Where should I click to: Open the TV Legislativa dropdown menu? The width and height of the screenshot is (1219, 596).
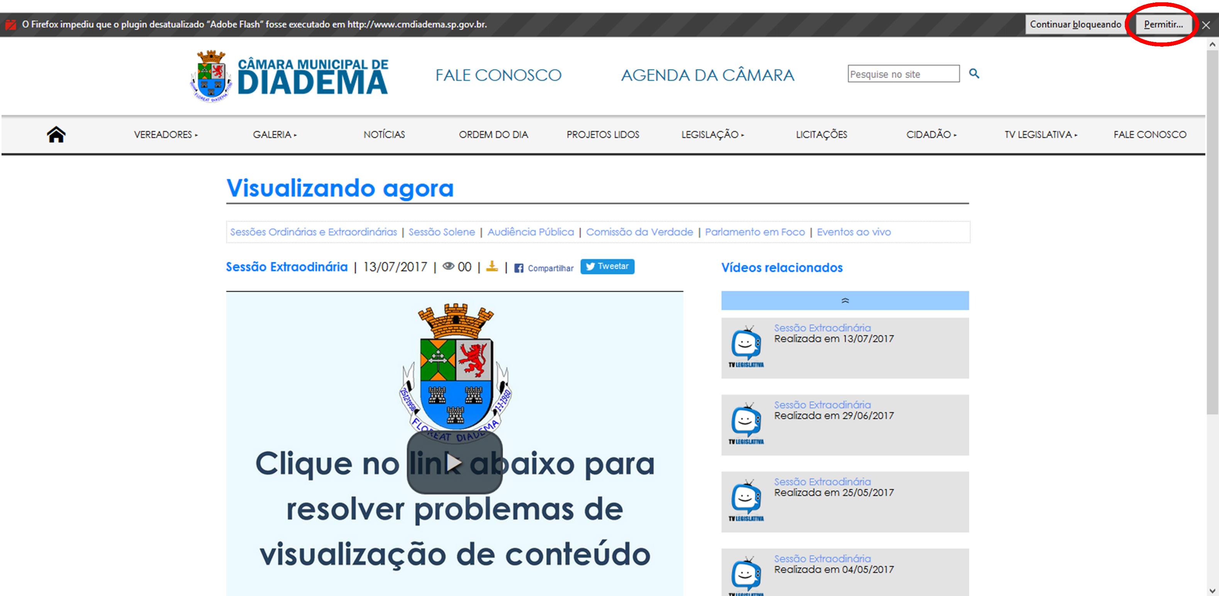click(1041, 135)
